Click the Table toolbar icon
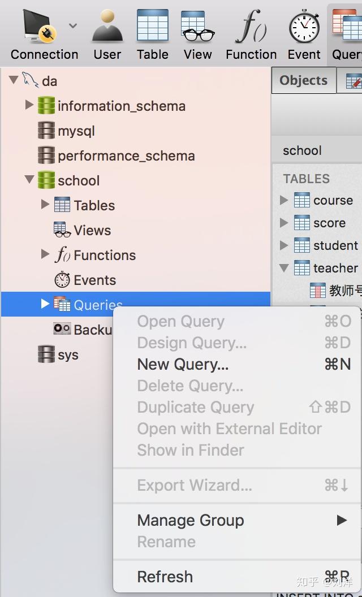The image size is (362, 597). [x=152, y=27]
